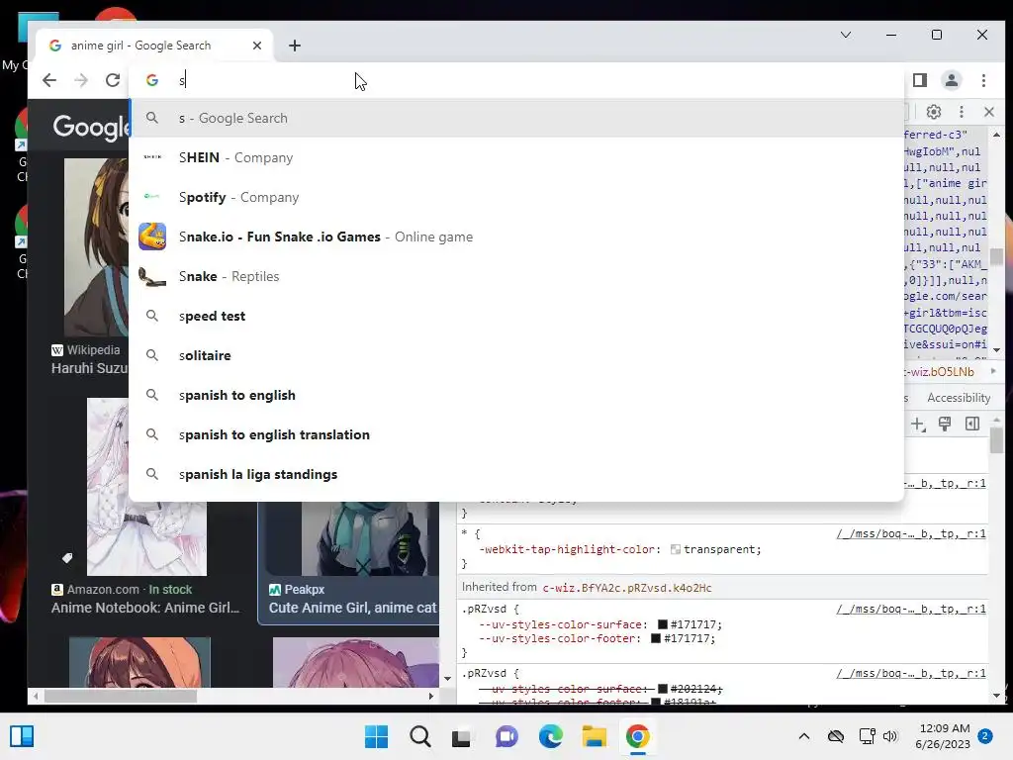1013x760 pixels.
Task: Toggle element classes paint brush icon
Action: (x=945, y=424)
